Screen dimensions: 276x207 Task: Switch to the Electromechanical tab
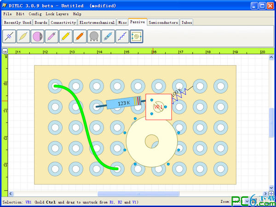click(x=97, y=22)
